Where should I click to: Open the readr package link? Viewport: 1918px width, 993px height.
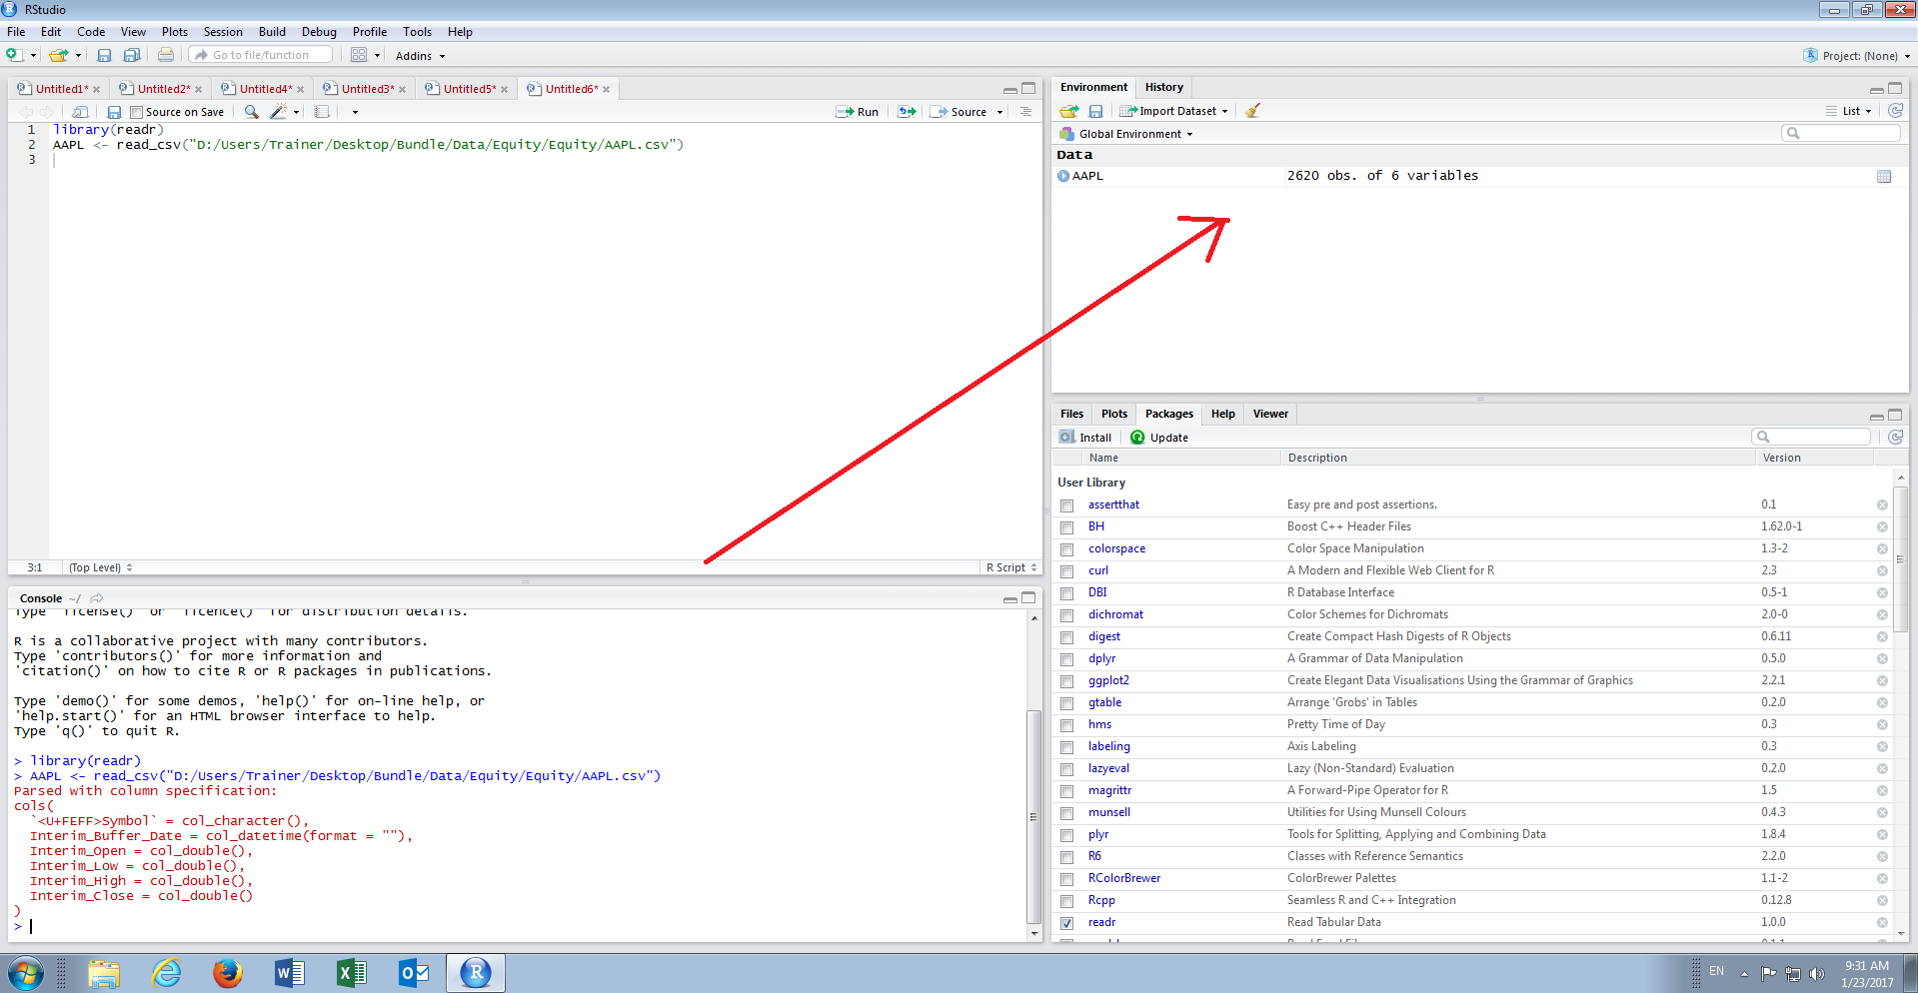click(1101, 922)
